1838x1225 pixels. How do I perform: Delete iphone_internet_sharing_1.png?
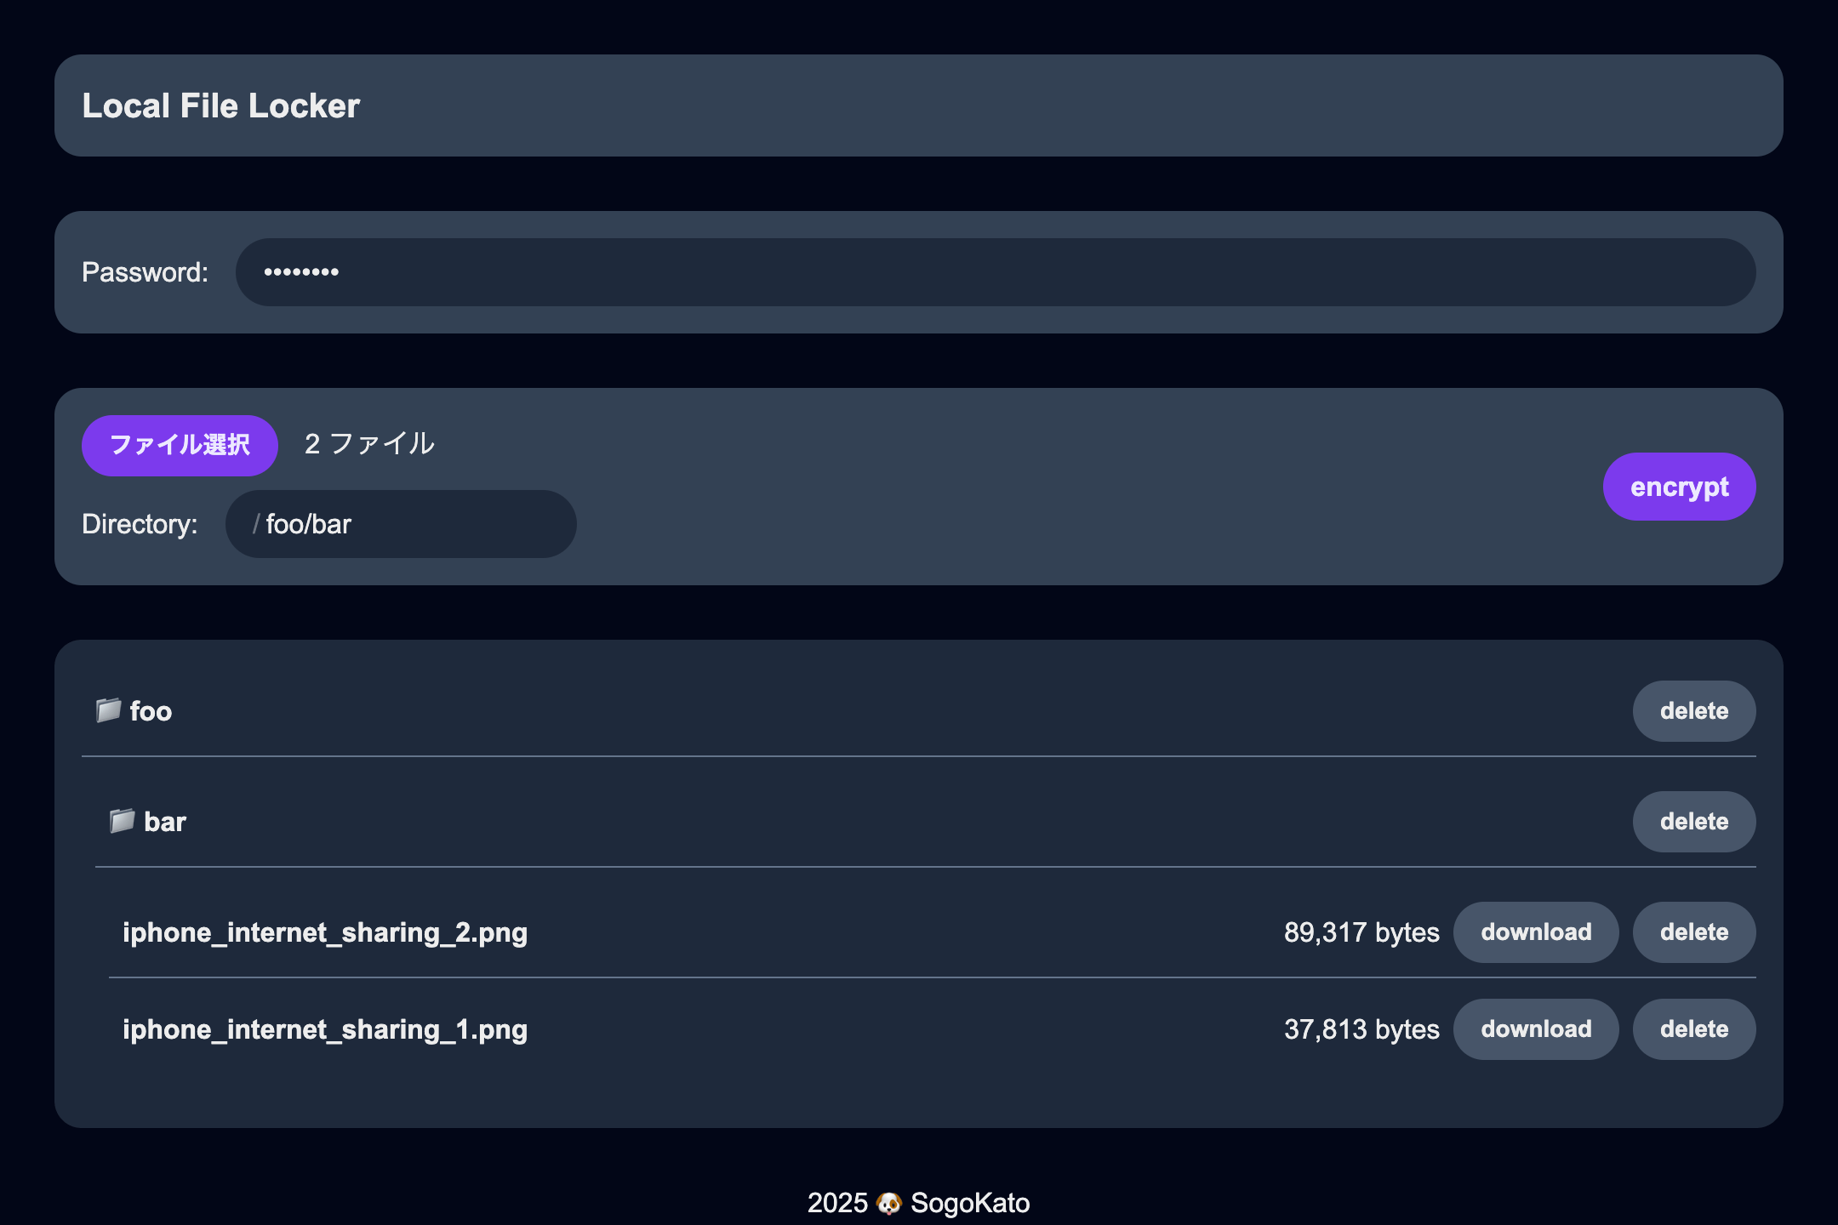pos(1692,1028)
